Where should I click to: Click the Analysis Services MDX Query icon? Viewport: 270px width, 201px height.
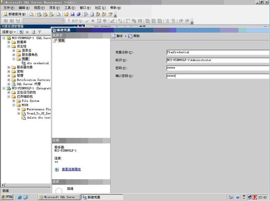click(39, 14)
